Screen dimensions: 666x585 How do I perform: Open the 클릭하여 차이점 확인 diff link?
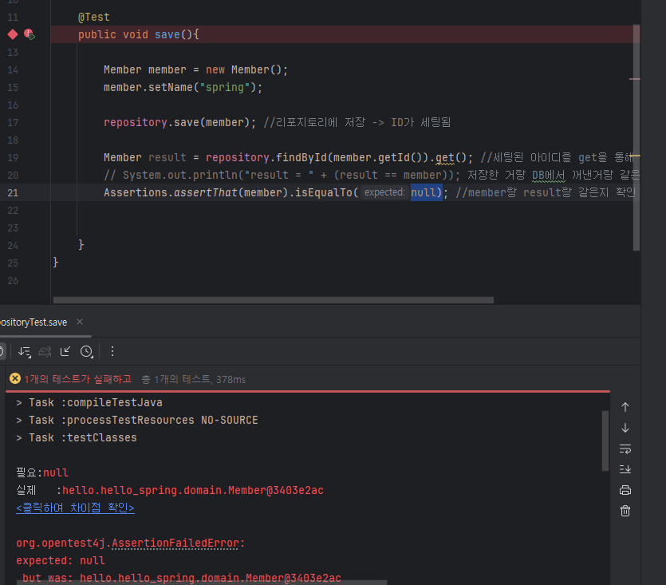coord(75,508)
